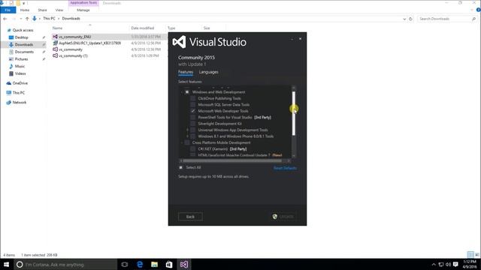
Task: Open the View ribbon tab
Action: [x=59, y=10]
